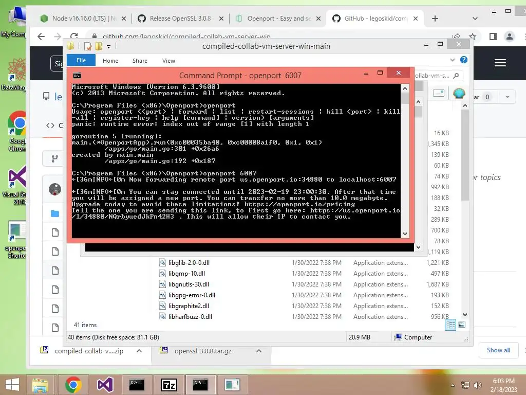Viewport: 526px width, 395px height.
Task: Switch to second Command Prompt taskbar icon
Action: (200, 385)
